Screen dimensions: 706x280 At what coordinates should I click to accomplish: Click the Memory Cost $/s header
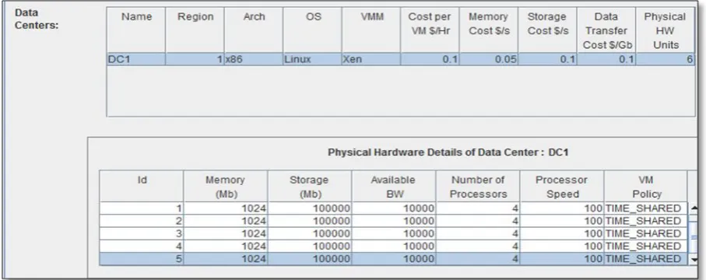489,30
